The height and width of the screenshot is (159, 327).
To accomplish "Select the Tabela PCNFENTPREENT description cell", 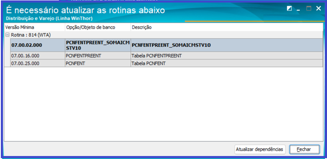I will pos(226,56).
